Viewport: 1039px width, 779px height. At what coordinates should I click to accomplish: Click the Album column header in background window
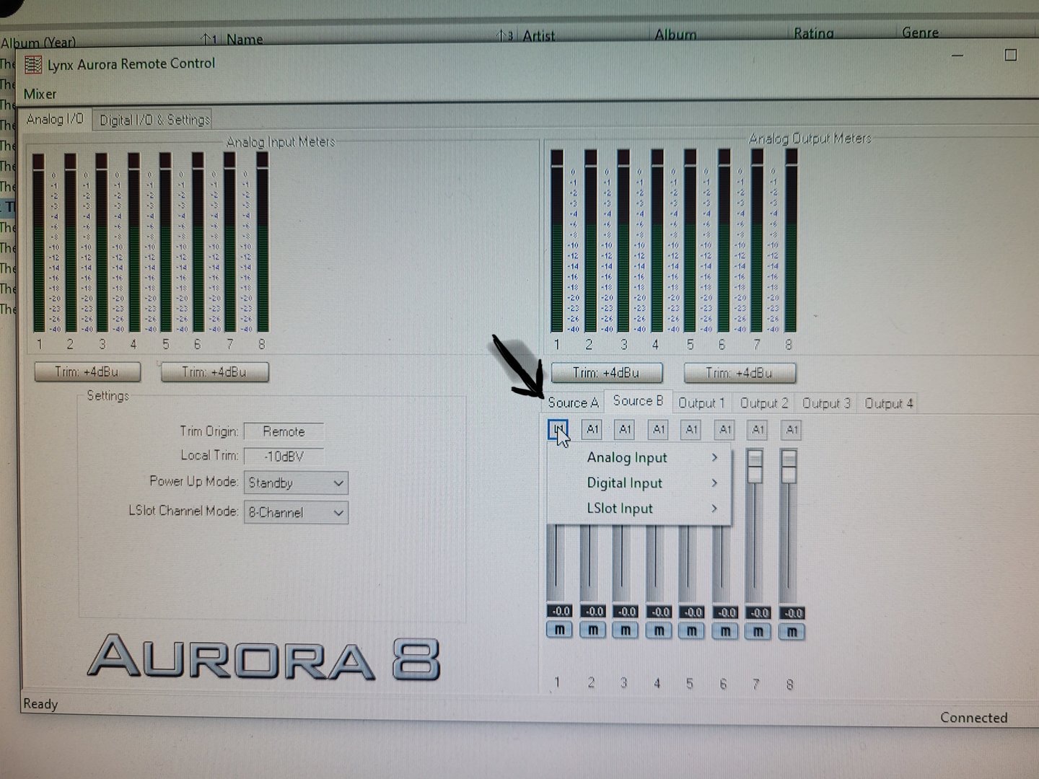[675, 34]
